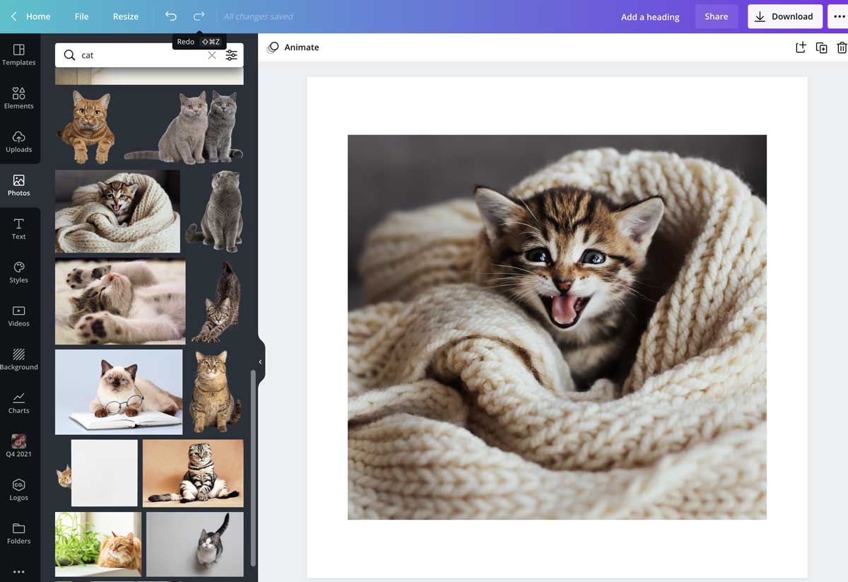Image resolution: width=848 pixels, height=582 pixels.
Task: Select the Siamese cat with glasses photo
Action: (119, 392)
